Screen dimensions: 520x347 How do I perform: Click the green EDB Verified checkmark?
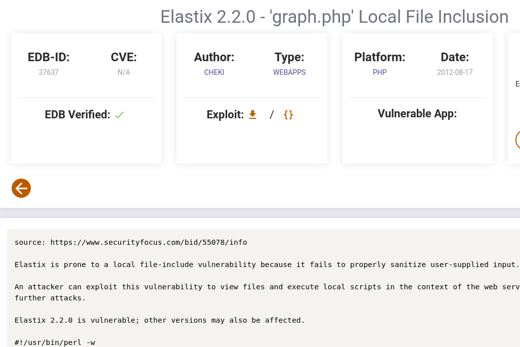(x=119, y=115)
